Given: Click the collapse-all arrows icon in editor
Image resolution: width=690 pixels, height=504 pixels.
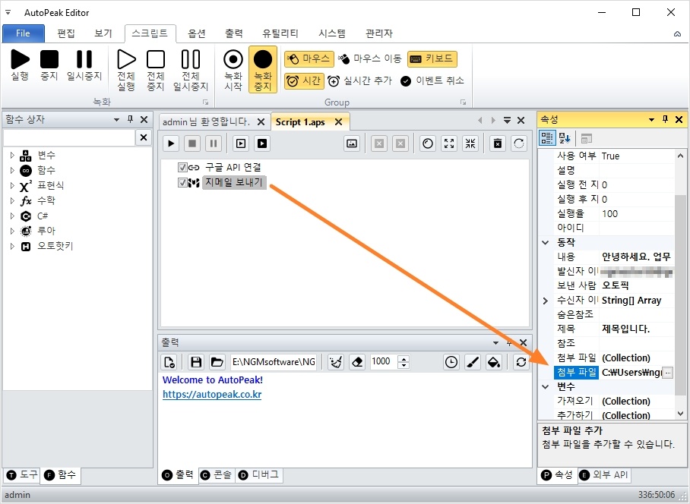Looking at the screenshot, I should tap(470, 143).
